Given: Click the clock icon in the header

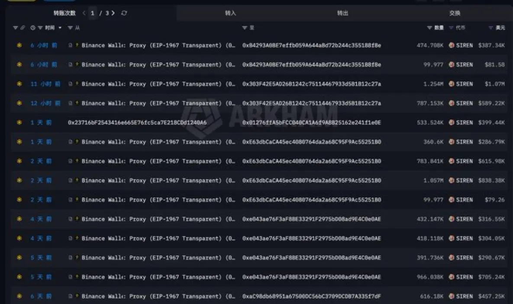Looking at the screenshot, I should coord(33,28).
